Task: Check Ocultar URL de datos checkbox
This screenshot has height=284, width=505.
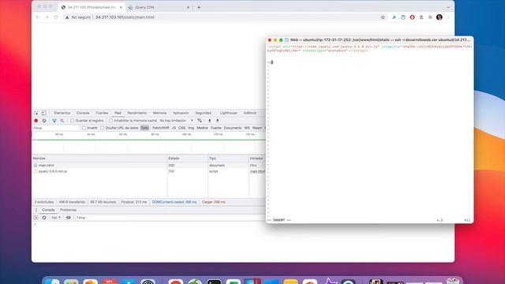Action: [102, 128]
